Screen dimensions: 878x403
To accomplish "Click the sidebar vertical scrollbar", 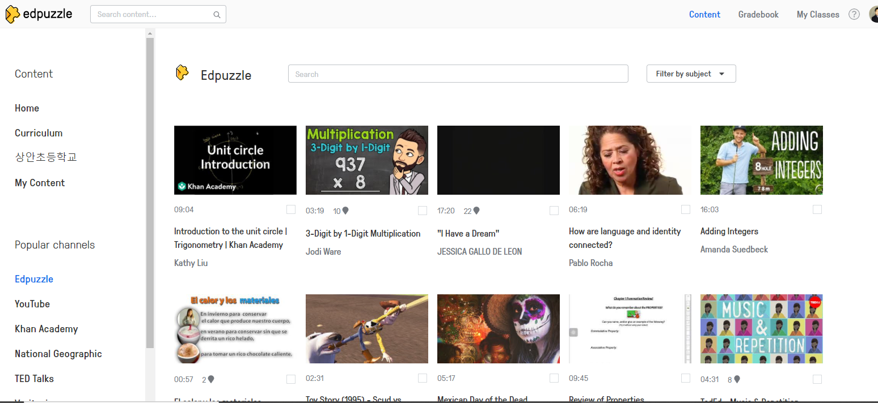I will [150, 192].
